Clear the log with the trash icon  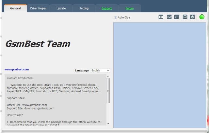(192, 17)
